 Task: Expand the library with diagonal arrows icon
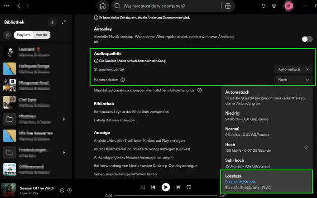coord(64,22)
